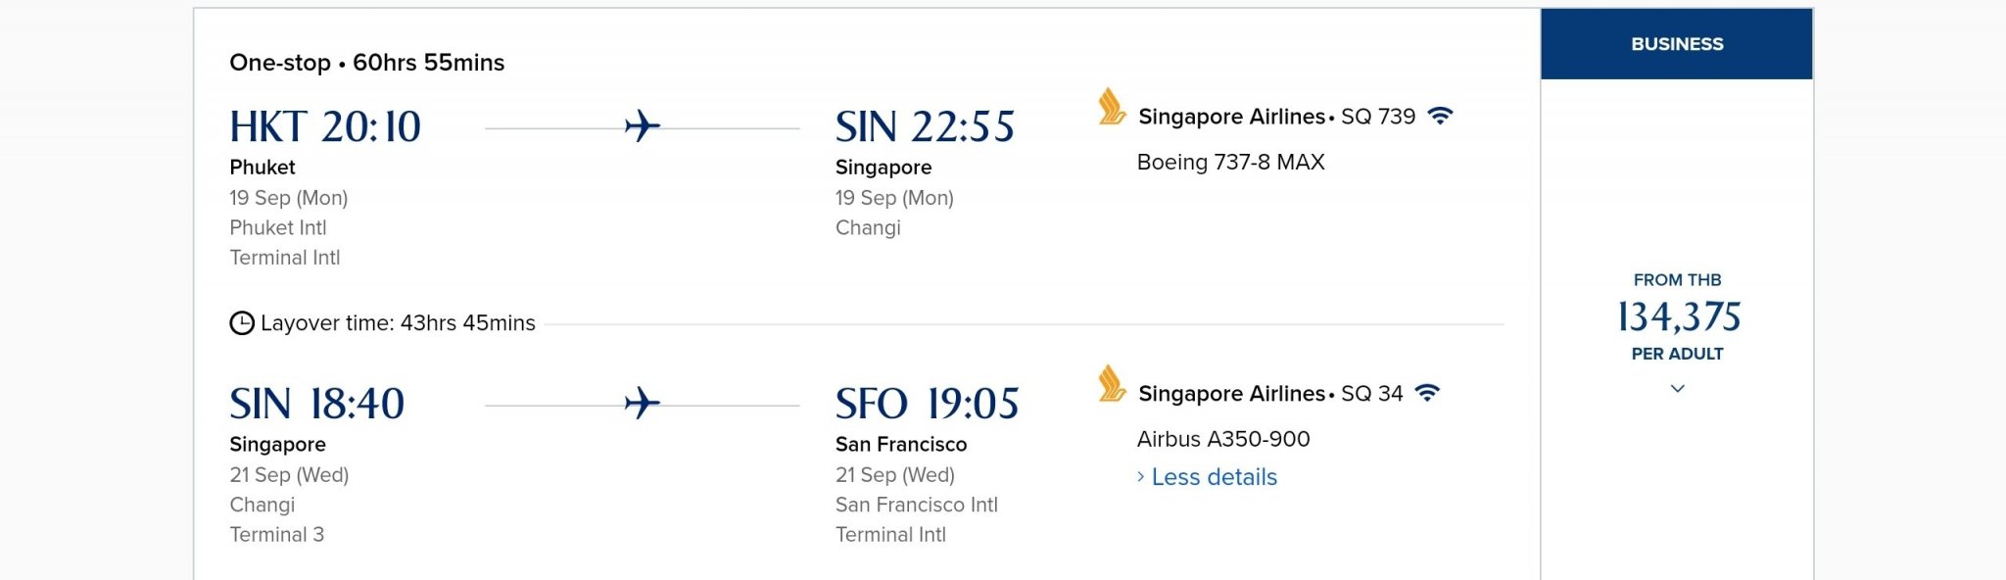
Task: Click the Airbus A350-900 aircraft text
Action: [x=1223, y=439]
